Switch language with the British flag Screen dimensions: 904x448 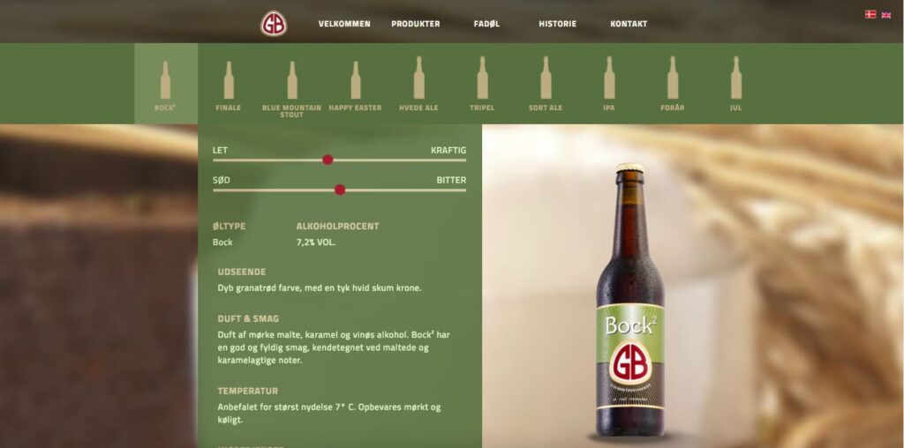point(886,15)
